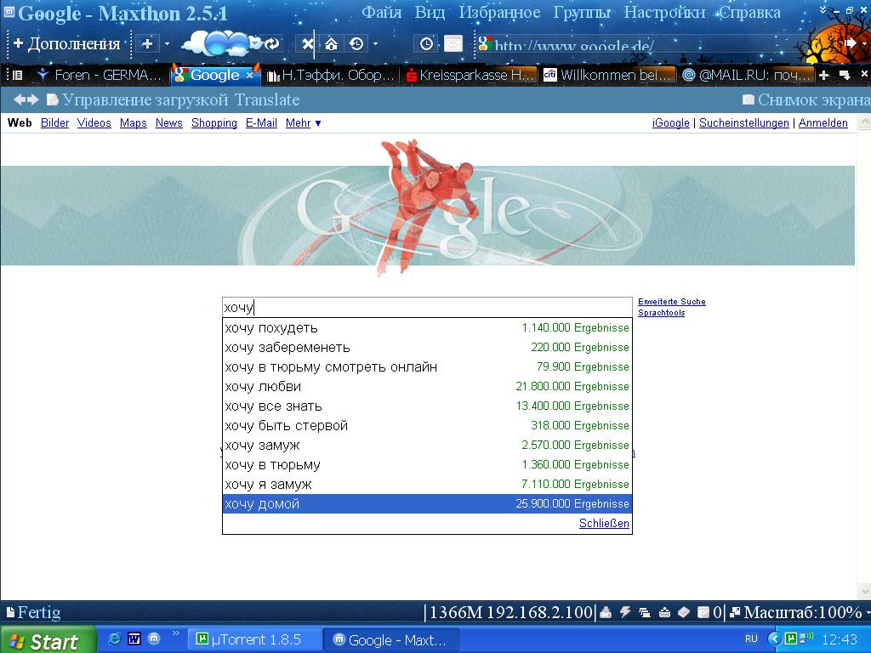Select the suggestion хочу похудеть
This screenshot has width=871, height=653.
[x=427, y=327]
